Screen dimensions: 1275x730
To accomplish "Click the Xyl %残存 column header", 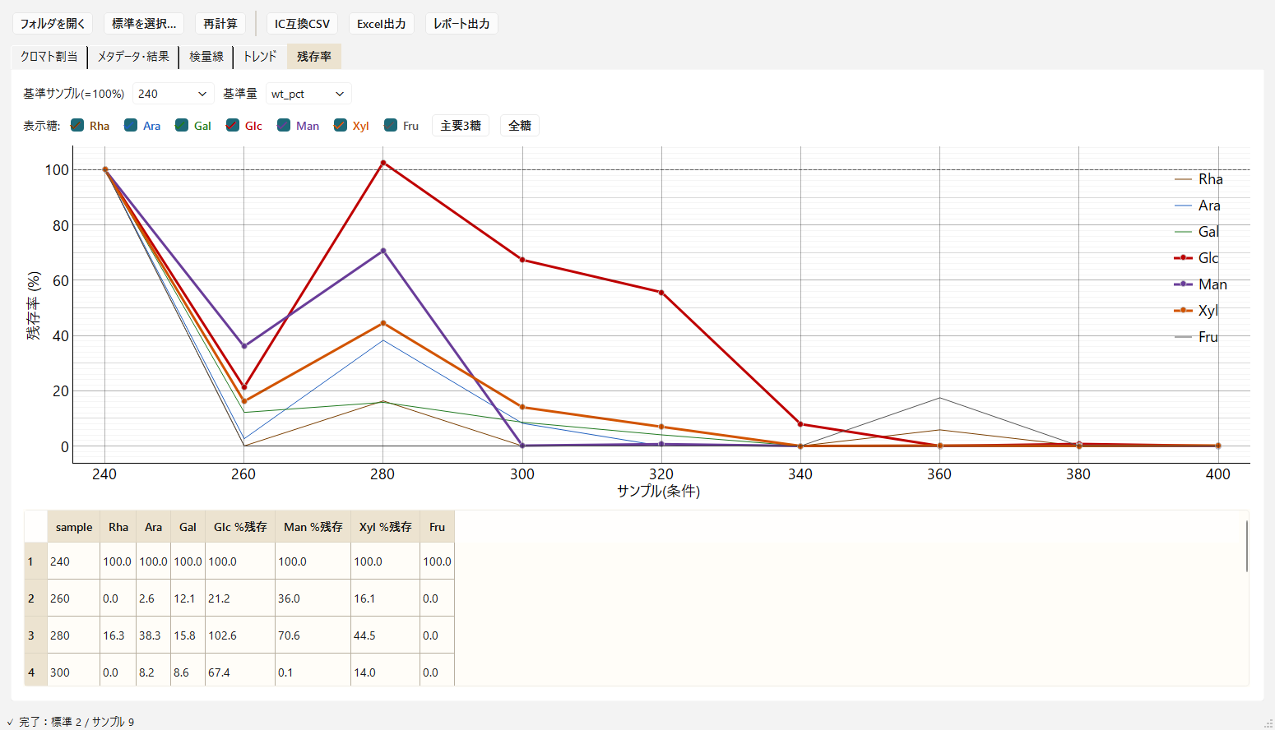I will 386,527.
